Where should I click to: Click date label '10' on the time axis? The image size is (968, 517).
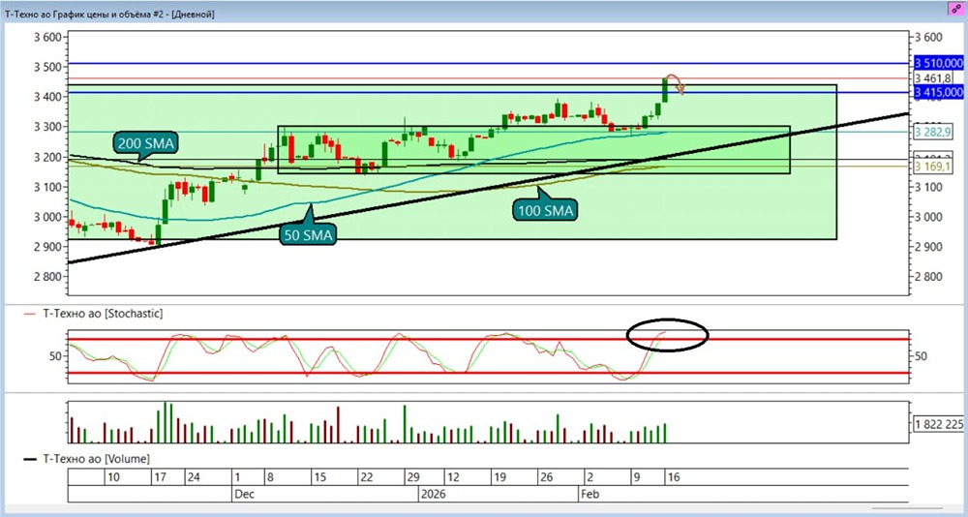[113, 477]
